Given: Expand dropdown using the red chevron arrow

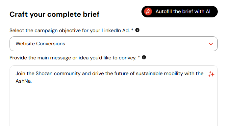Looking at the screenshot, I should (211, 44).
